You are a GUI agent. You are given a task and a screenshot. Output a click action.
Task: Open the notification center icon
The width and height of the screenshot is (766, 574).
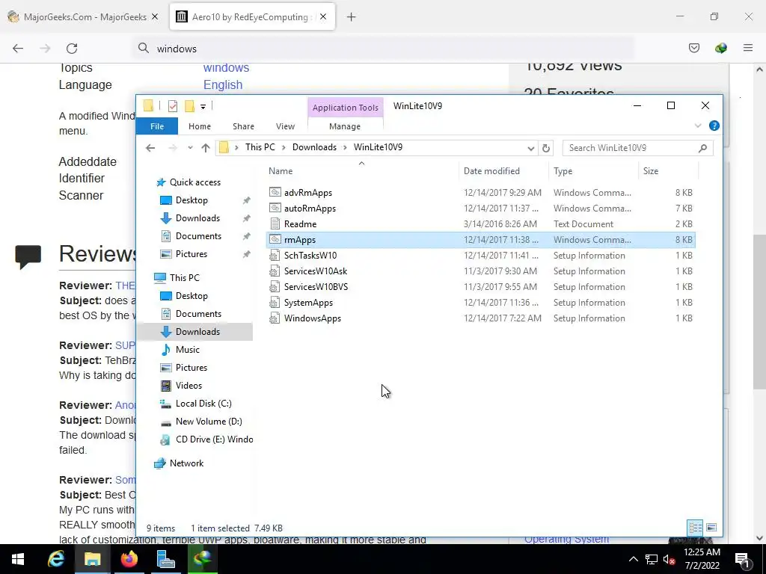click(743, 559)
